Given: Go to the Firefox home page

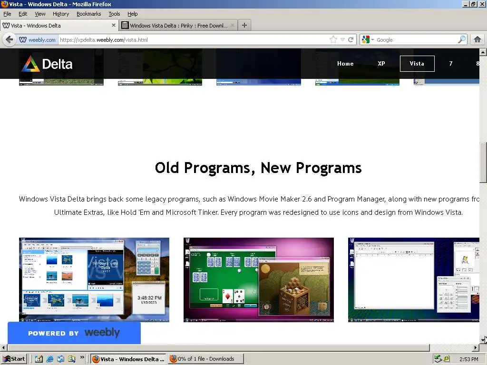Looking at the screenshot, I should coord(477,40).
